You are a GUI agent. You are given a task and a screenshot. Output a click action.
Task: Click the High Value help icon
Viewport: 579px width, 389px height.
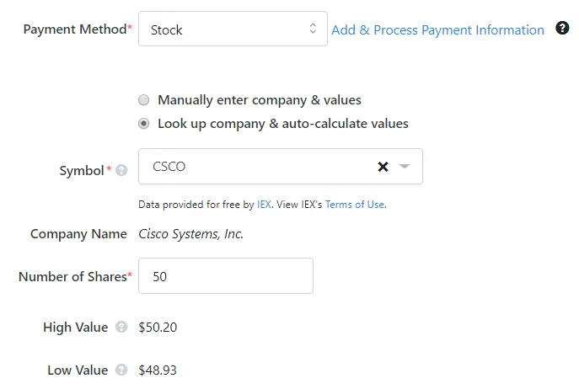point(121,327)
